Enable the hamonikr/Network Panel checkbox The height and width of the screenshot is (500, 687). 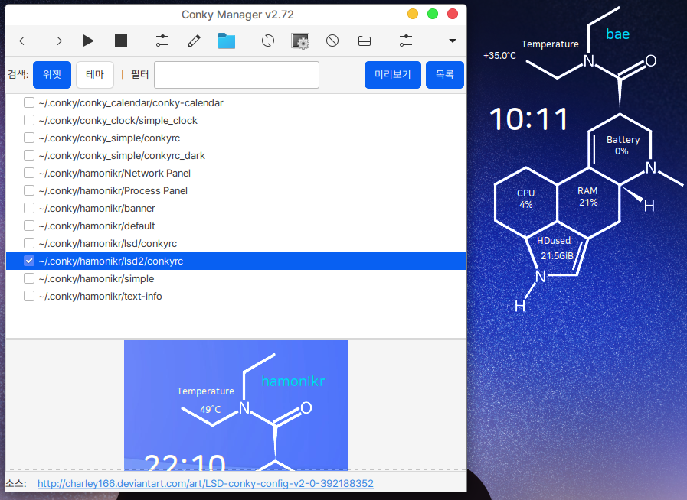[29, 173]
